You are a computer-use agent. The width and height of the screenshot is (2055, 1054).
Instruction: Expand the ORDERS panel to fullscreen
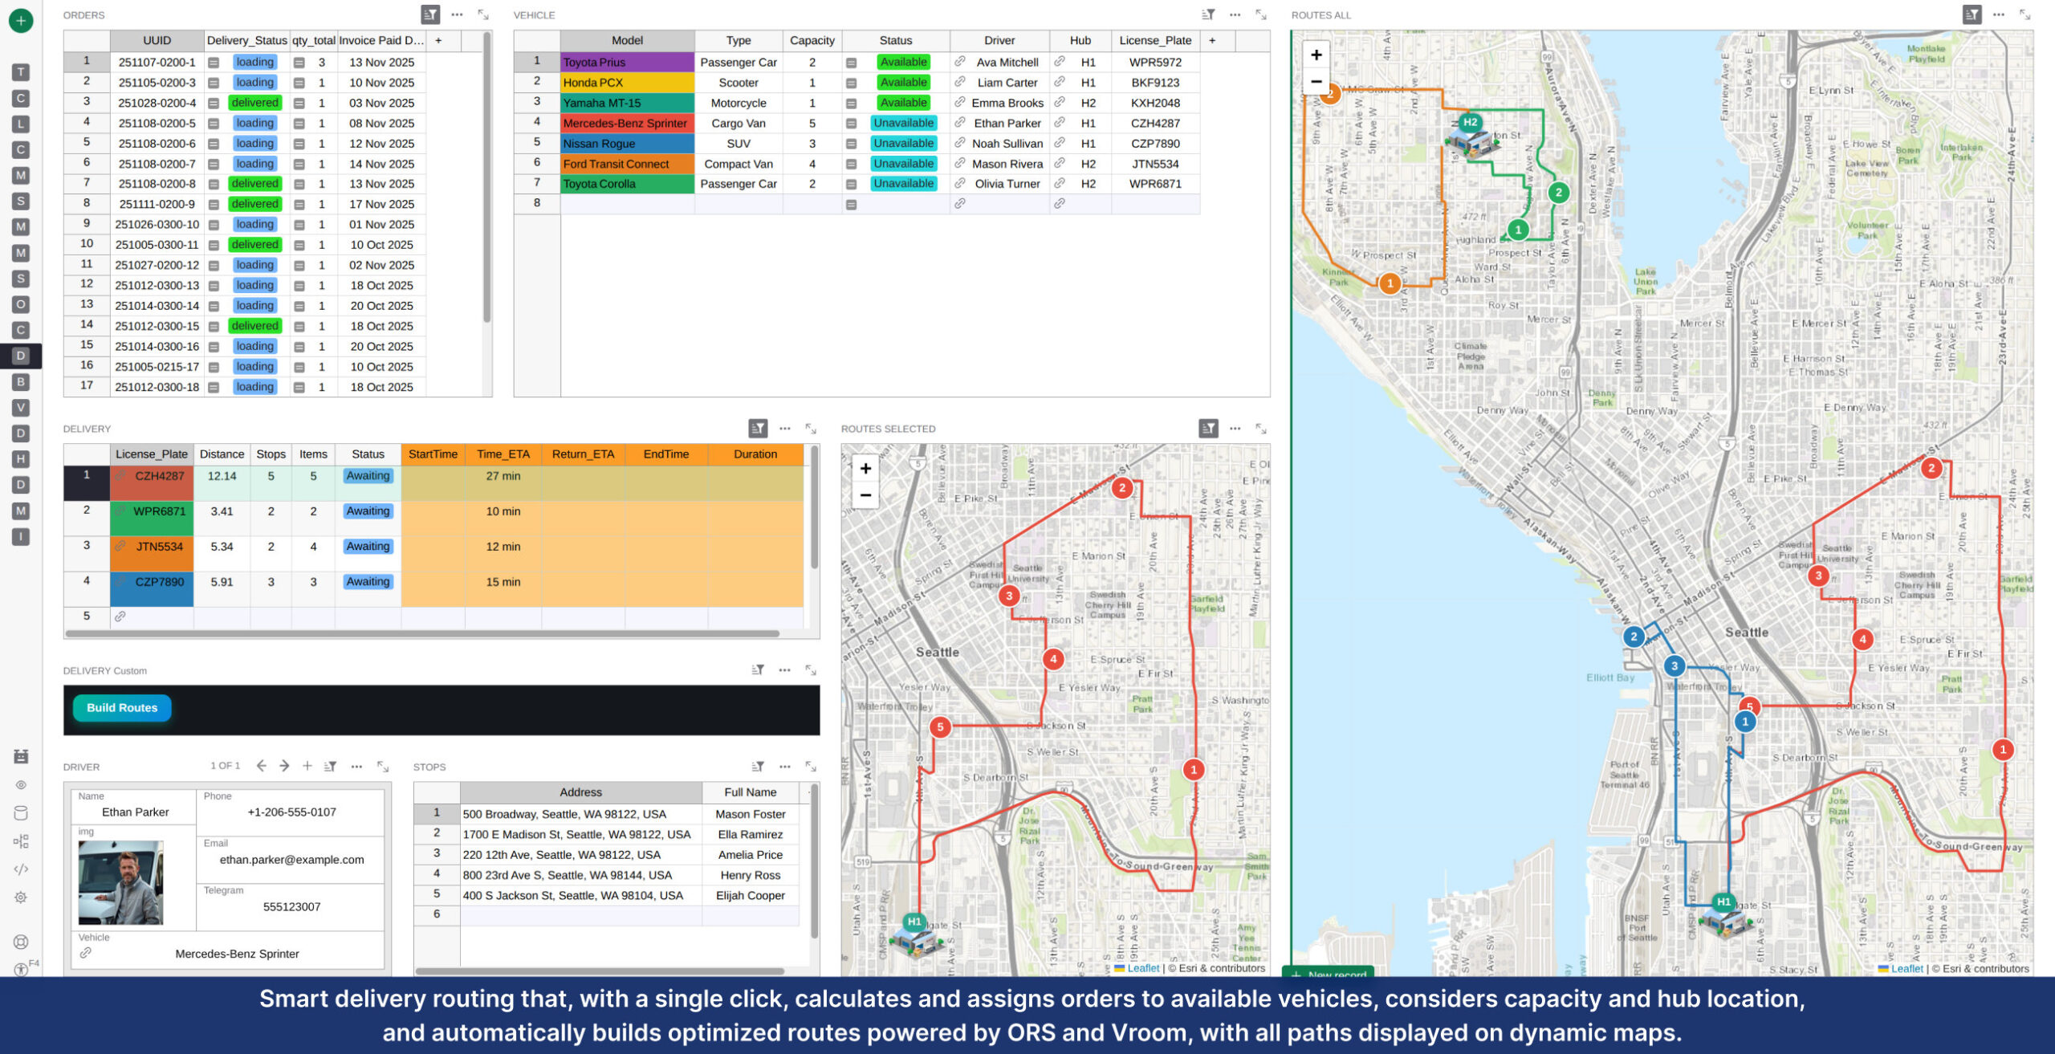pos(483,14)
